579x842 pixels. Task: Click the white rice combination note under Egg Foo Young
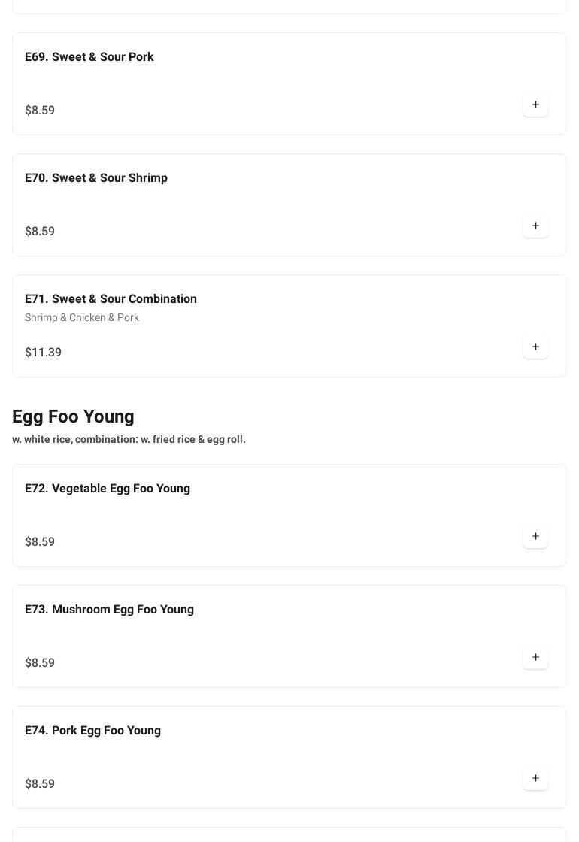point(129,439)
